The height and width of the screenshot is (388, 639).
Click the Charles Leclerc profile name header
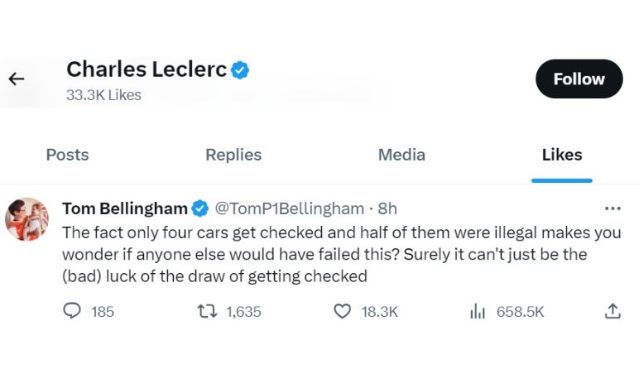point(147,69)
